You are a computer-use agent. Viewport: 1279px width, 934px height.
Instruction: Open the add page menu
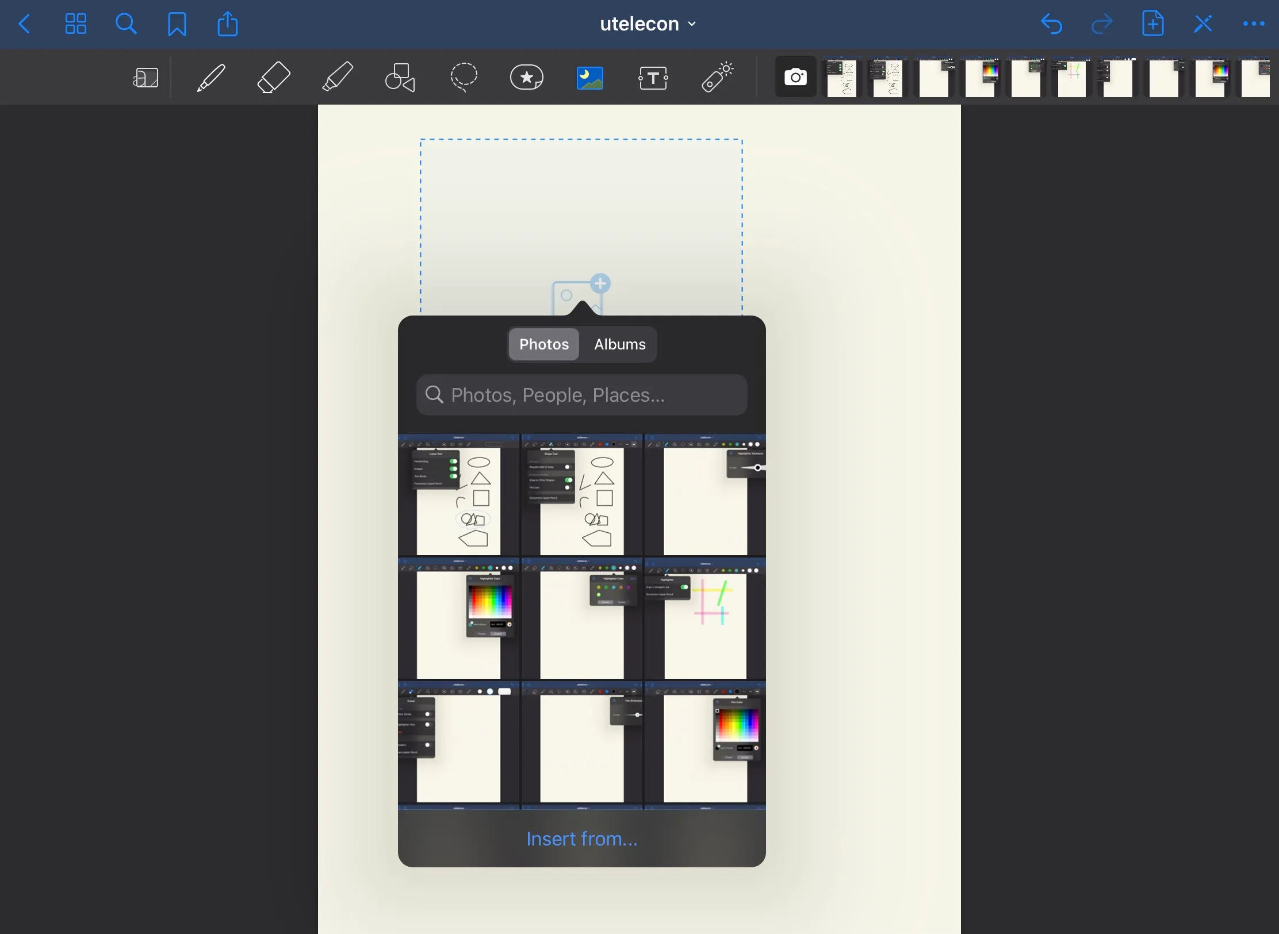1154,24
